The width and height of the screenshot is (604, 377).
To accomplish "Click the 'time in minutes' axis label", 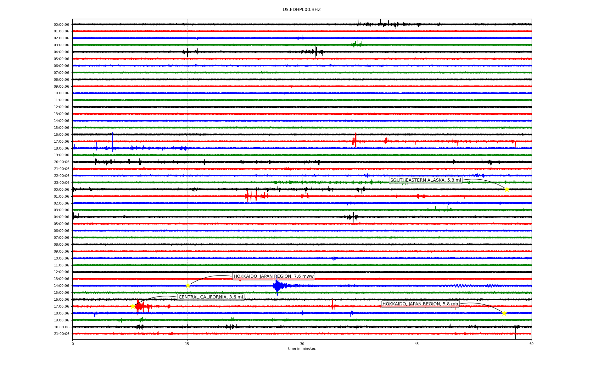I will click(302, 348).
